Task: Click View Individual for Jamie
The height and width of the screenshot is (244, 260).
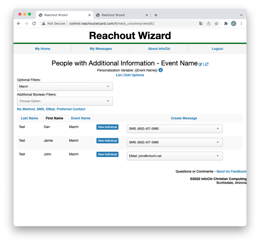Action: click(x=107, y=141)
